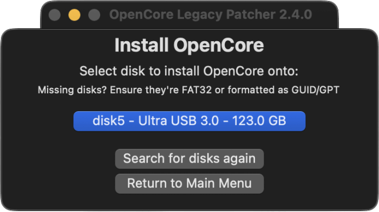
Task: Click the greyed-out close window dot
Action: click(x=55, y=15)
